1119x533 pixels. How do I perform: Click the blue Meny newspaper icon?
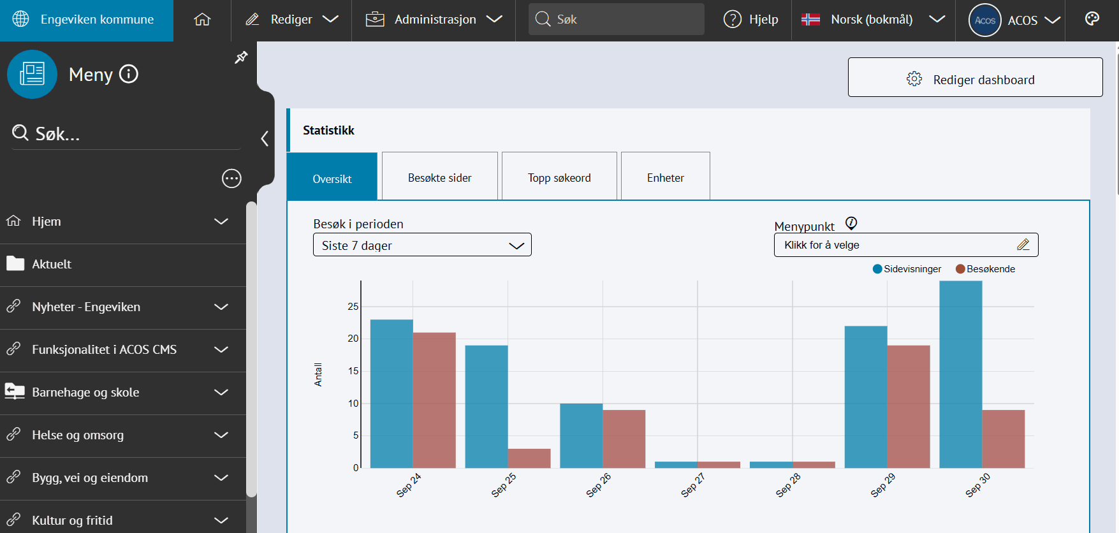(x=32, y=75)
